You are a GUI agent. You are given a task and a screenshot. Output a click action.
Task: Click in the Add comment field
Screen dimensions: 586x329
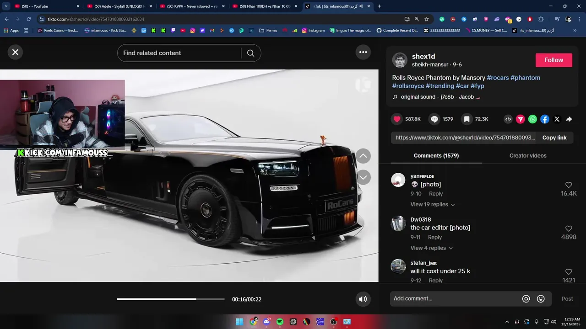point(456,299)
